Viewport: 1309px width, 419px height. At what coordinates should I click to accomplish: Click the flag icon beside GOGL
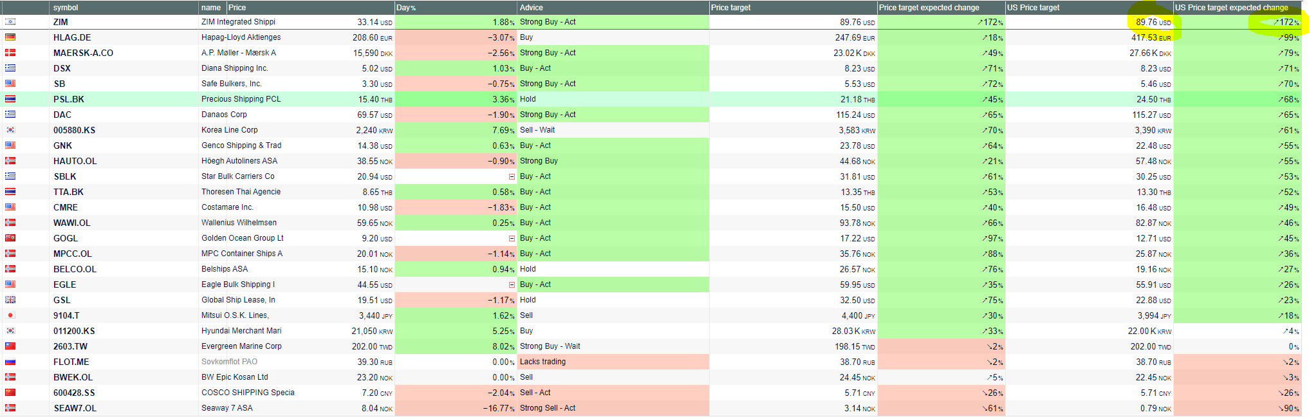point(10,238)
